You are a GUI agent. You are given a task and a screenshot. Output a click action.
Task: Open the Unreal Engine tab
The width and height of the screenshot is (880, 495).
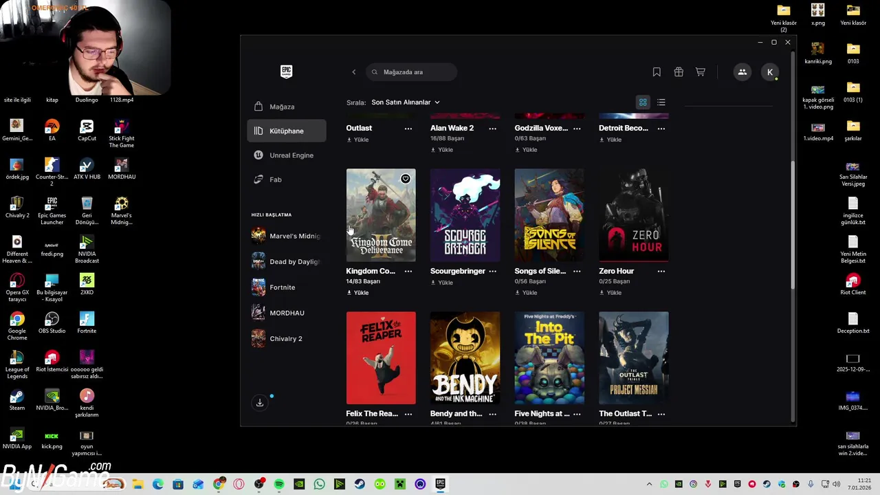tap(287, 155)
